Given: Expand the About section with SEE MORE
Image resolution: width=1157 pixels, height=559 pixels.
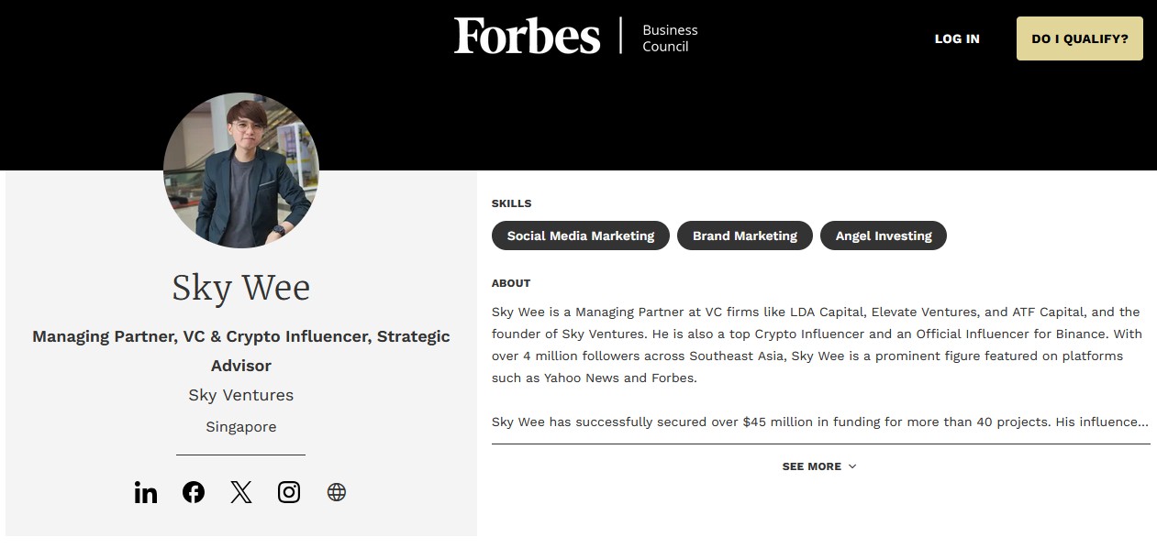Looking at the screenshot, I should point(812,466).
